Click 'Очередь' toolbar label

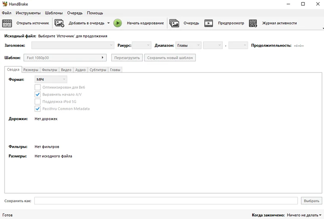coord(191,23)
